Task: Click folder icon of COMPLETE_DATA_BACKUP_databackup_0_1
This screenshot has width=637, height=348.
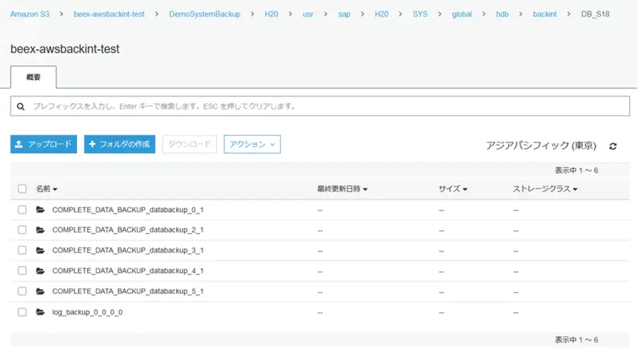Action: pos(40,210)
